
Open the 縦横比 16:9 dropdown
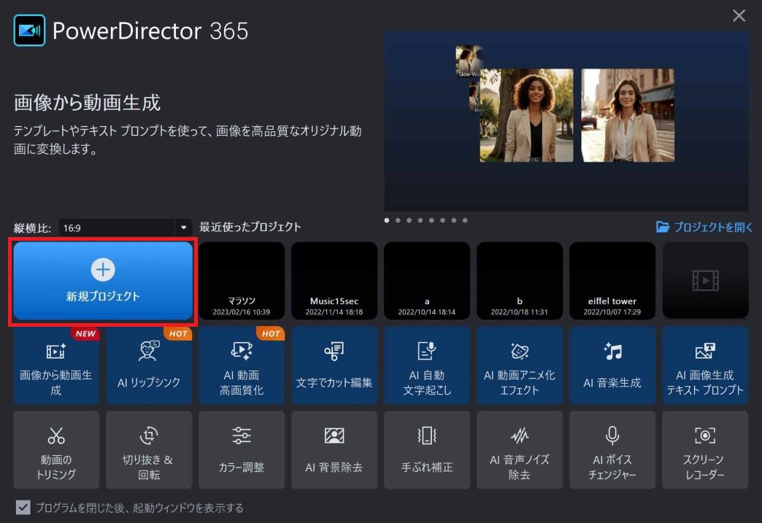[126, 228]
